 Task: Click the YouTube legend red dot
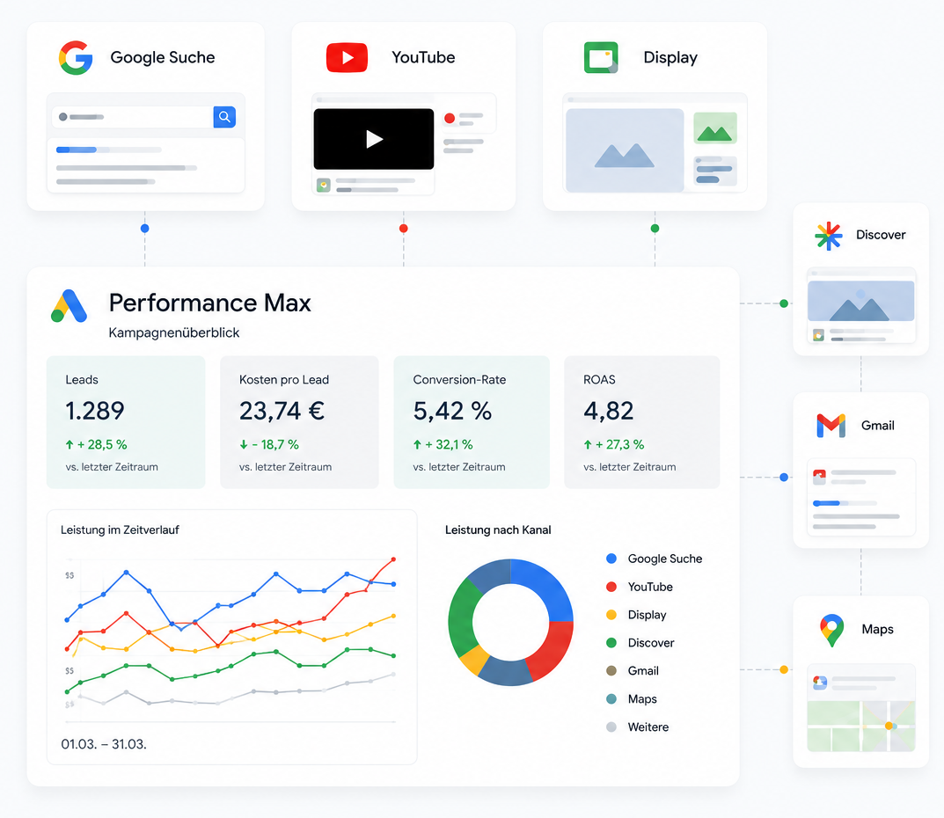611,587
